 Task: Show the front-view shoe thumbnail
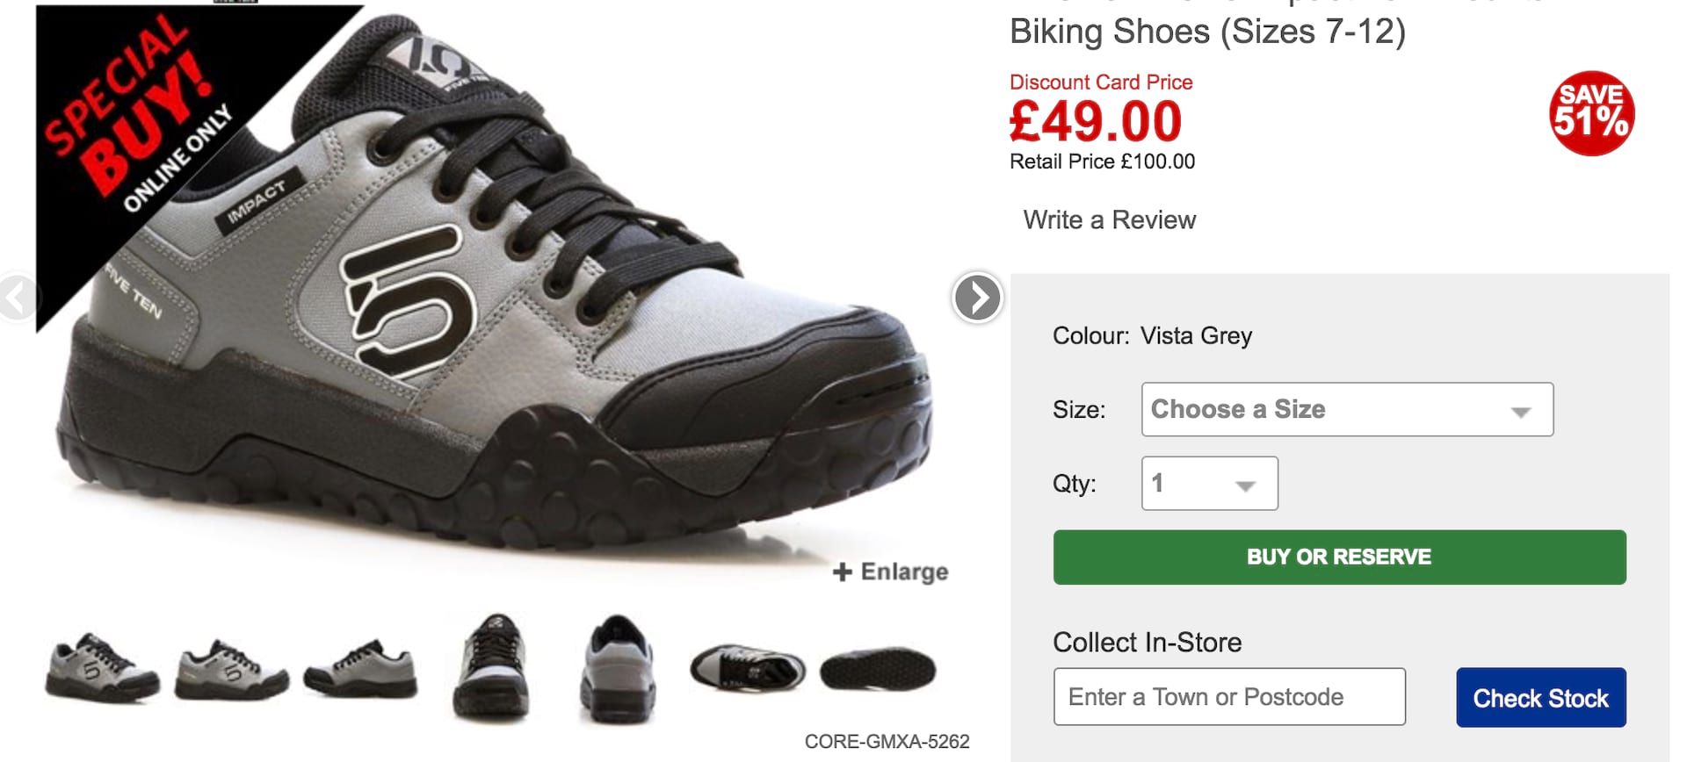point(490,669)
